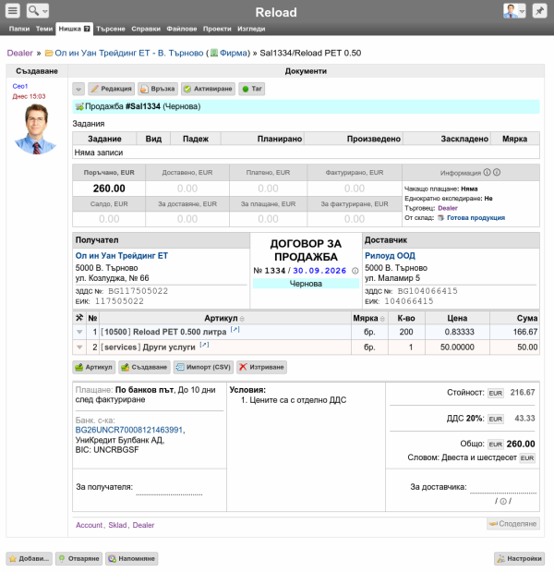Click the info icon beside the contract date
The width and height of the screenshot is (554, 573).
tap(355, 271)
